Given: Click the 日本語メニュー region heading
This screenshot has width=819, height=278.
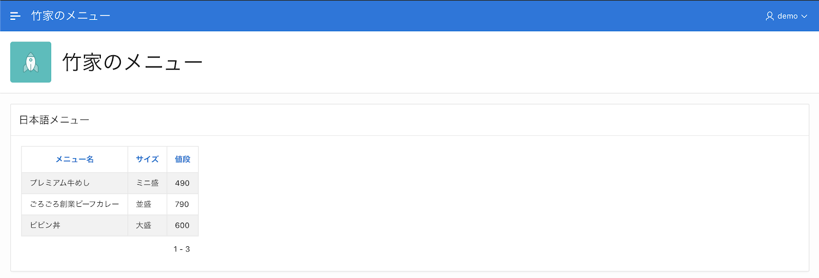Looking at the screenshot, I should (x=54, y=120).
